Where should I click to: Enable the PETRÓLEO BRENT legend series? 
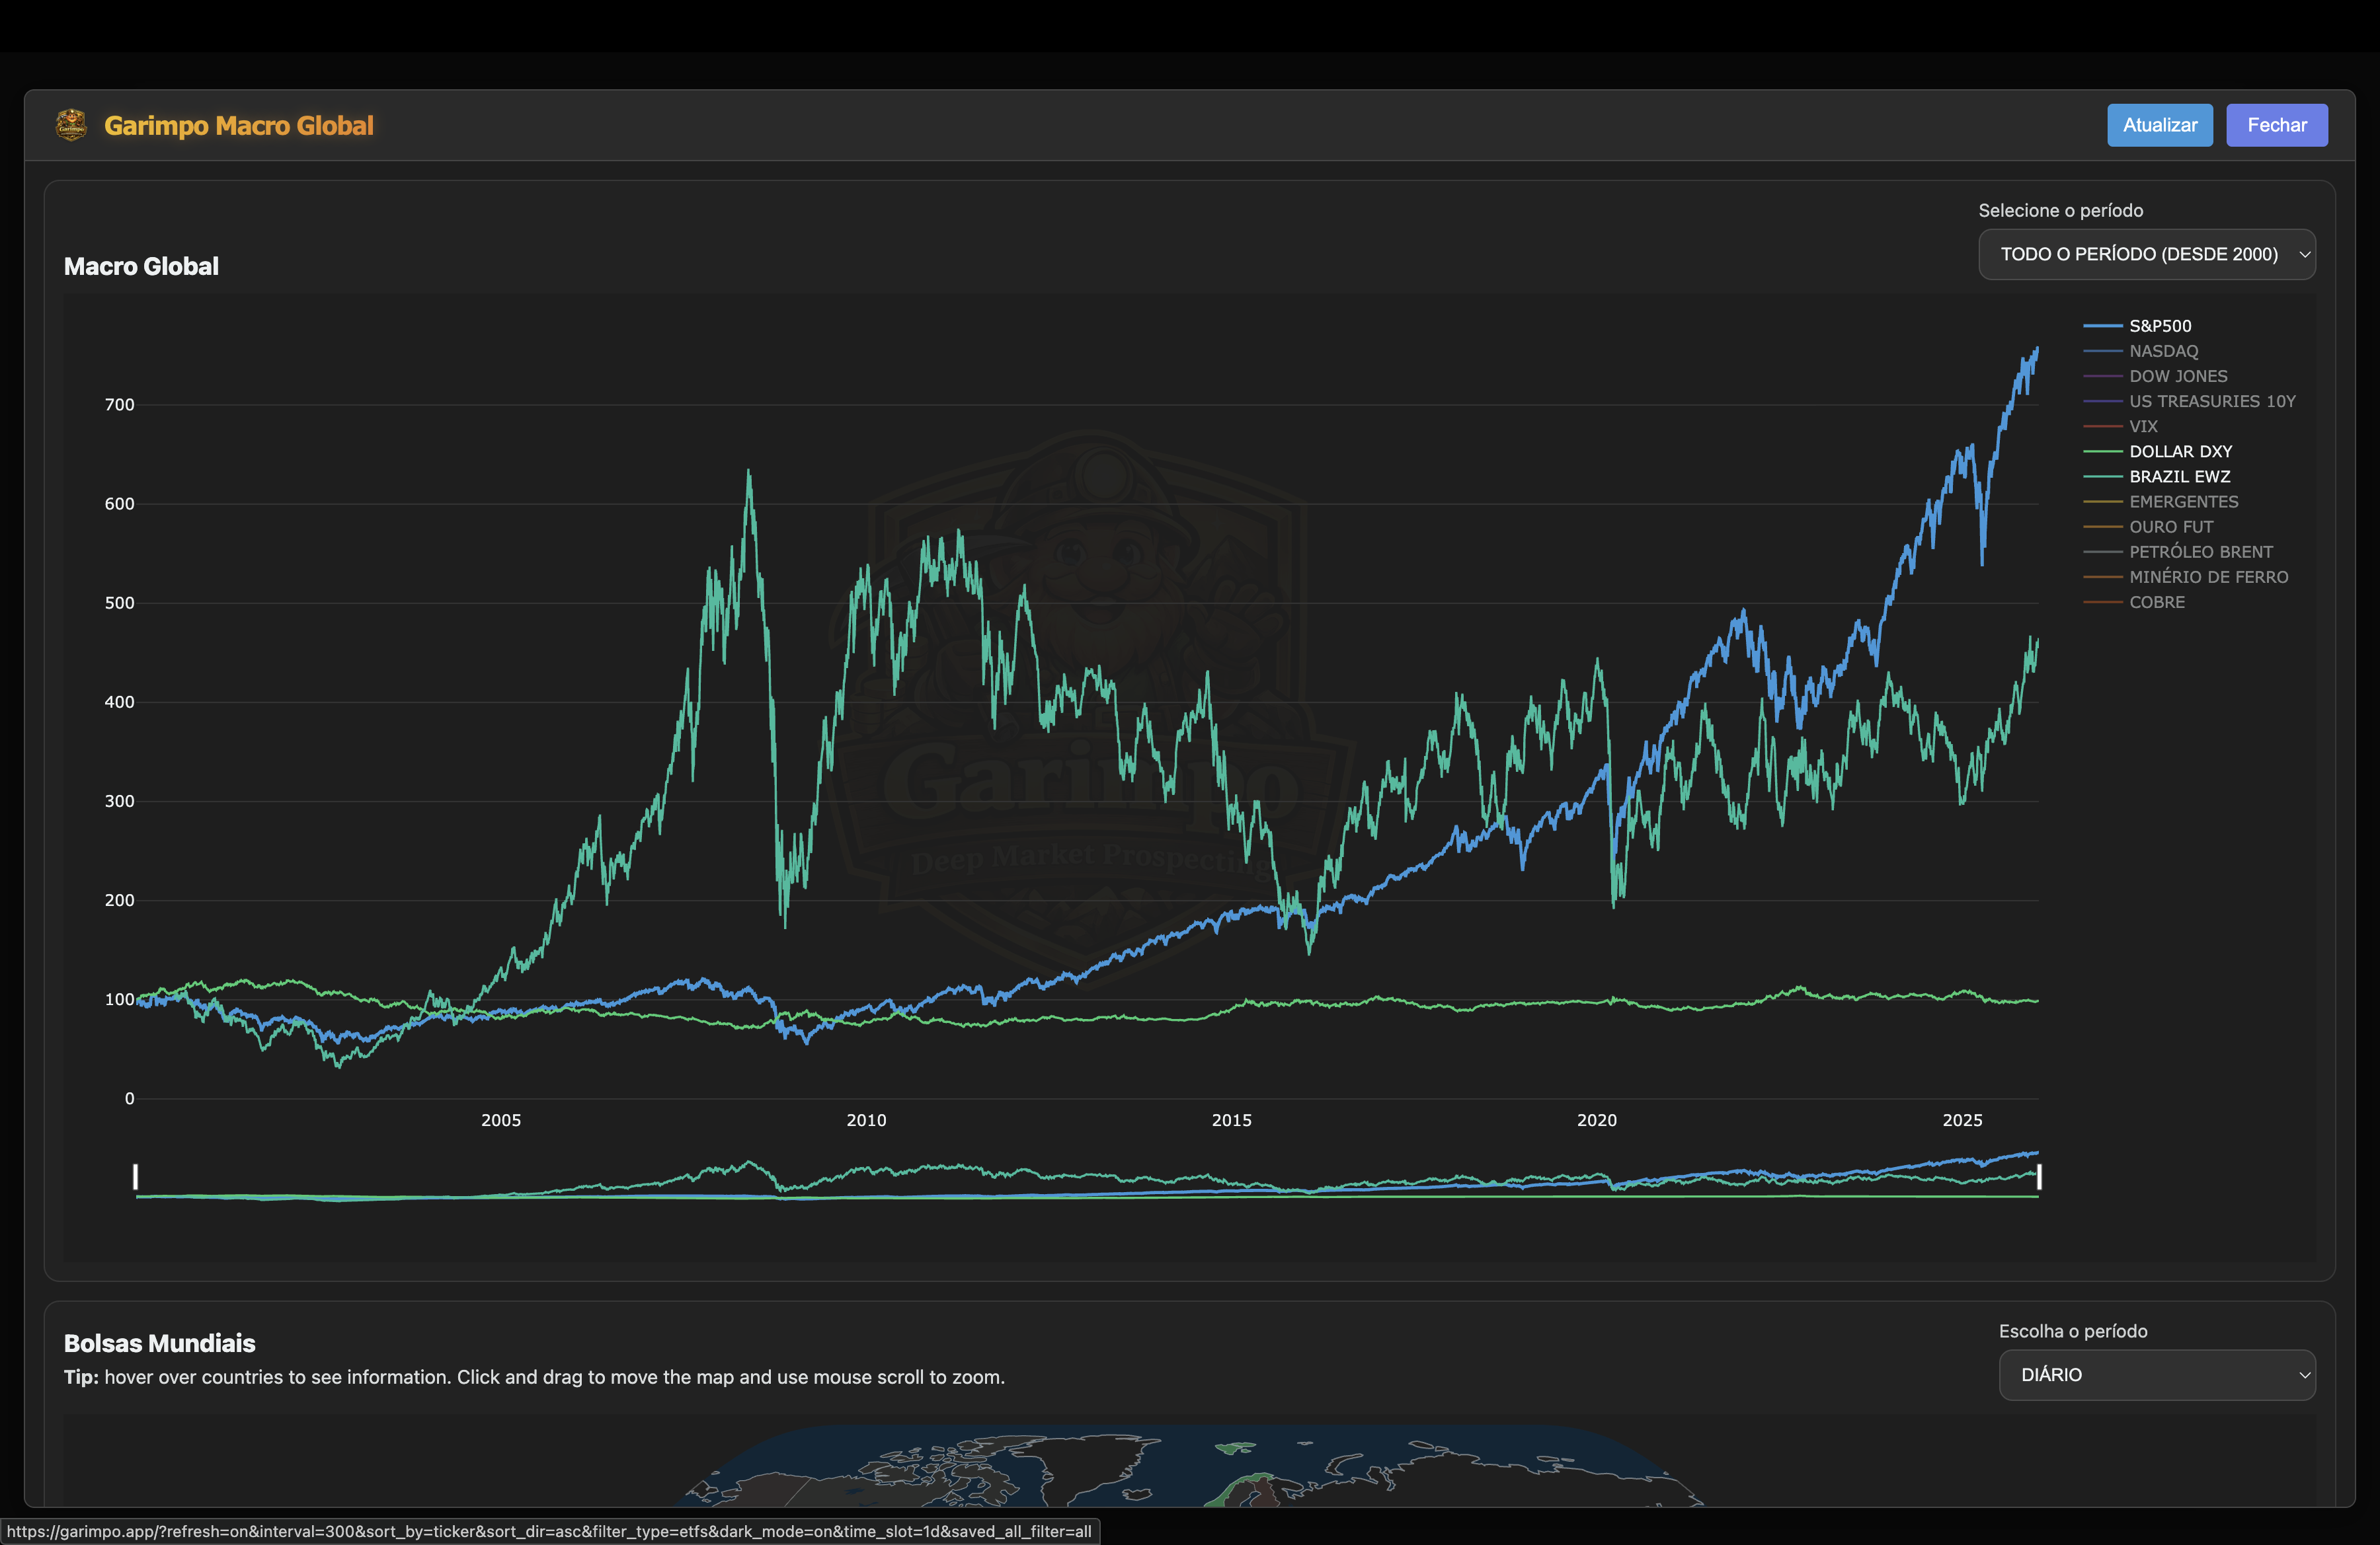pos(2200,552)
